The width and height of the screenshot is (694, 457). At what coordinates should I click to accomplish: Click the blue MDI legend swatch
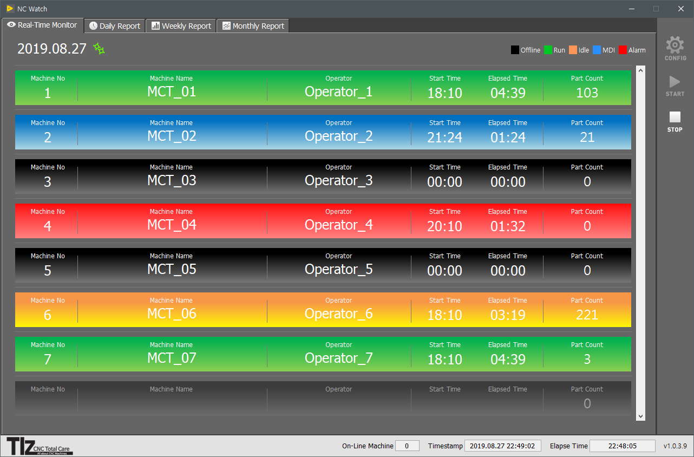[597, 50]
